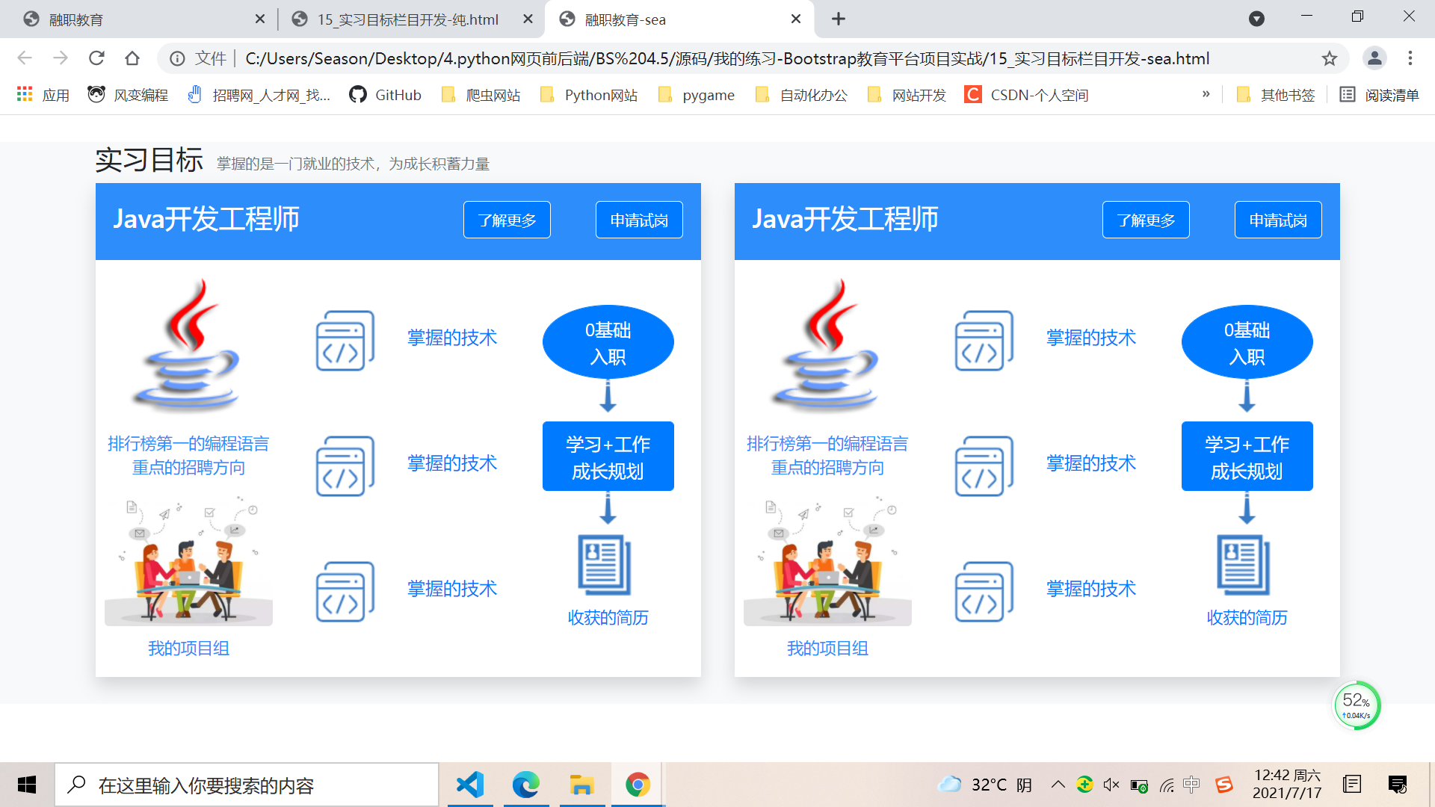Expand the system tray hidden icons arrow
This screenshot has width=1435, height=807.
1058,785
